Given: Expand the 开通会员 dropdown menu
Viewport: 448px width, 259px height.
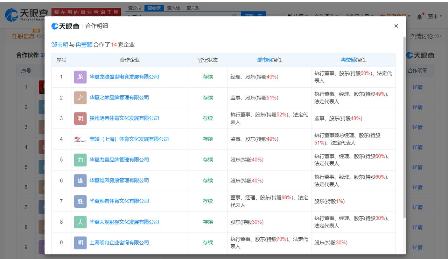Looking at the screenshot, I should pos(395,16).
